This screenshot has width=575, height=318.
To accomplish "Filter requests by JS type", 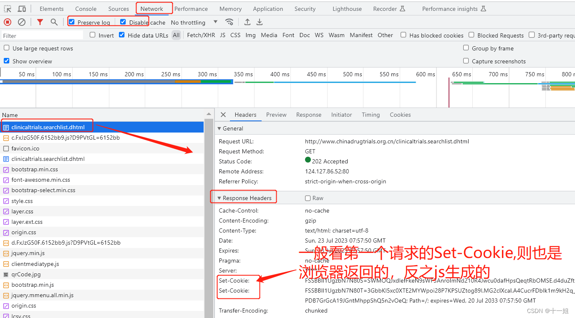I will [223, 35].
